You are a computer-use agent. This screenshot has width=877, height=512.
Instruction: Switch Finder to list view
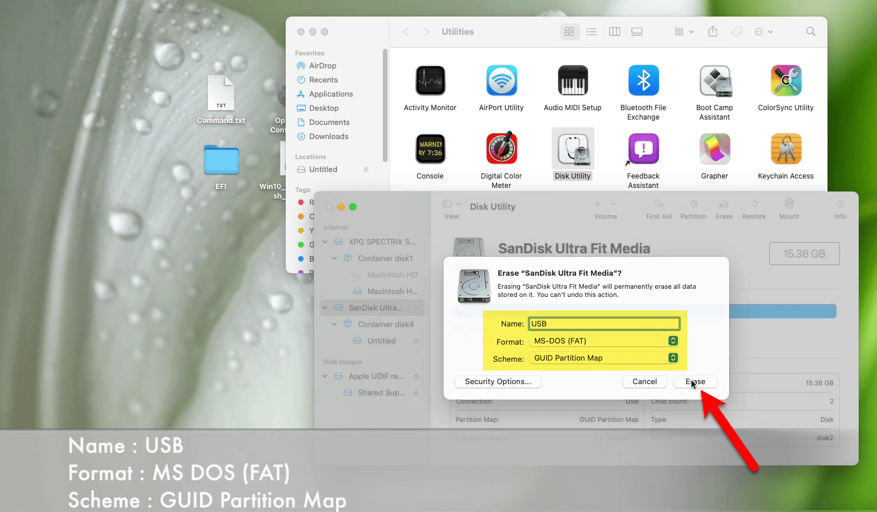click(x=591, y=32)
